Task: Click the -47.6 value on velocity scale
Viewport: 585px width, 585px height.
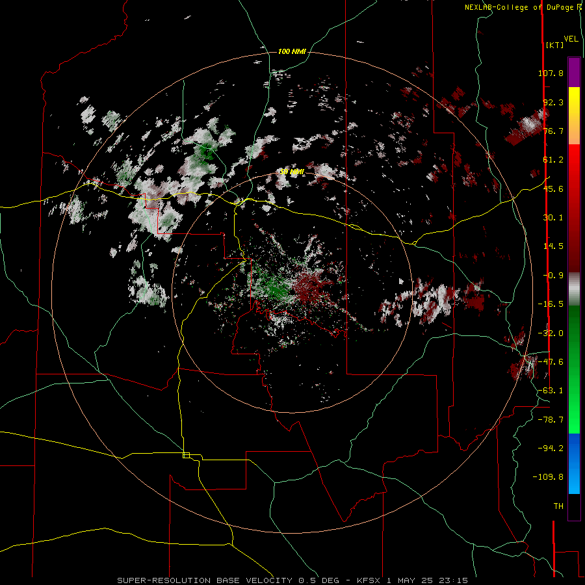Action: (551, 362)
